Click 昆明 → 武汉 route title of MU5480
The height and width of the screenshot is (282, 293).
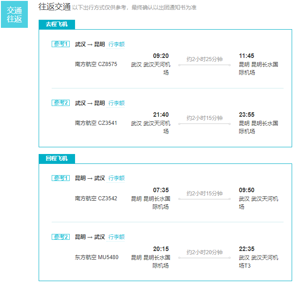click(x=90, y=237)
